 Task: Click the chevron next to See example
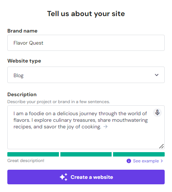[x=162, y=161]
